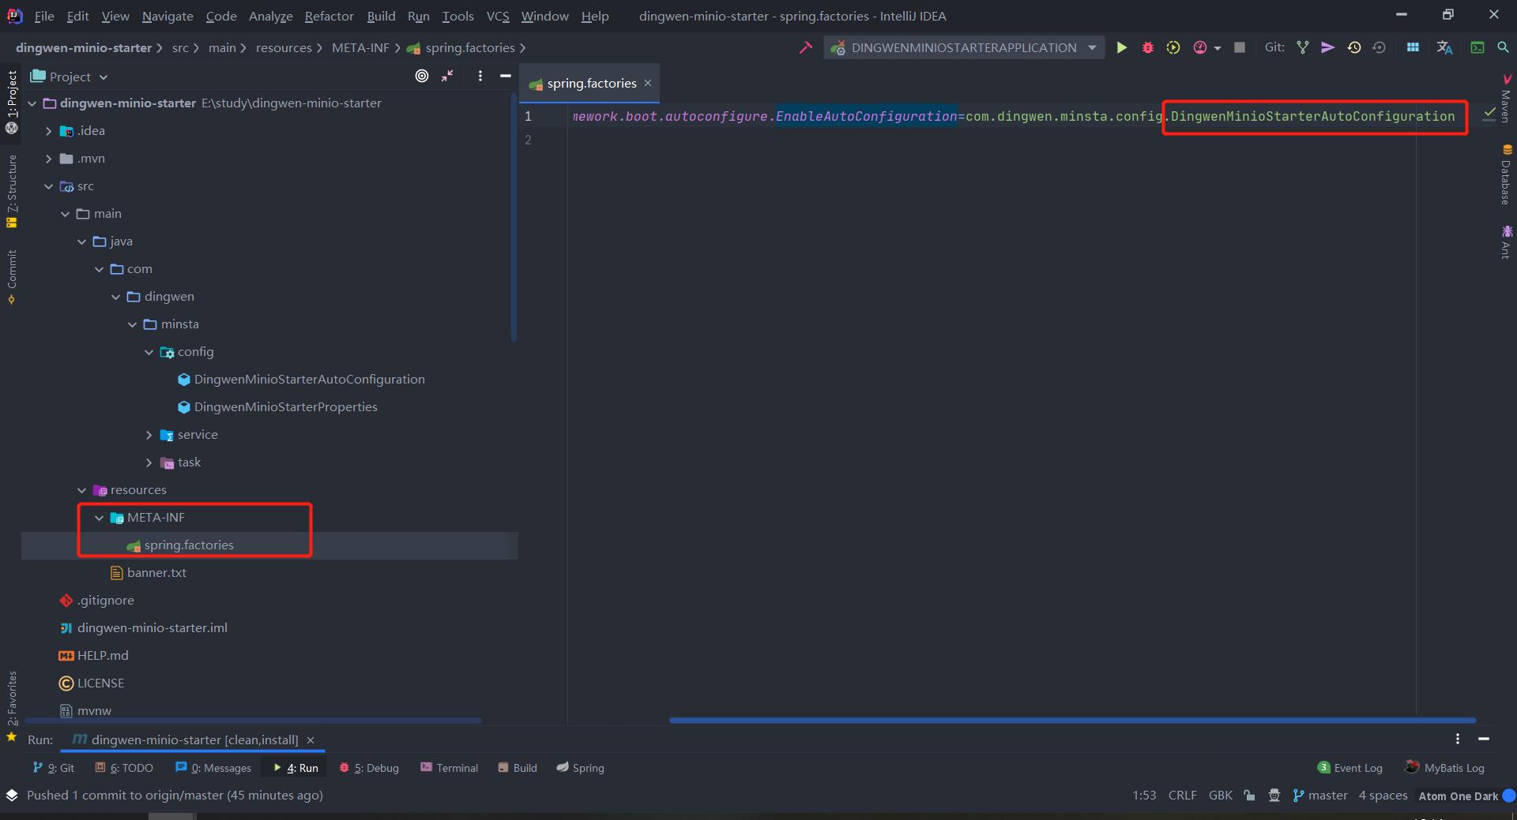The width and height of the screenshot is (1517, 820).
Task: Open the Refactor menu
Action: 329,16
